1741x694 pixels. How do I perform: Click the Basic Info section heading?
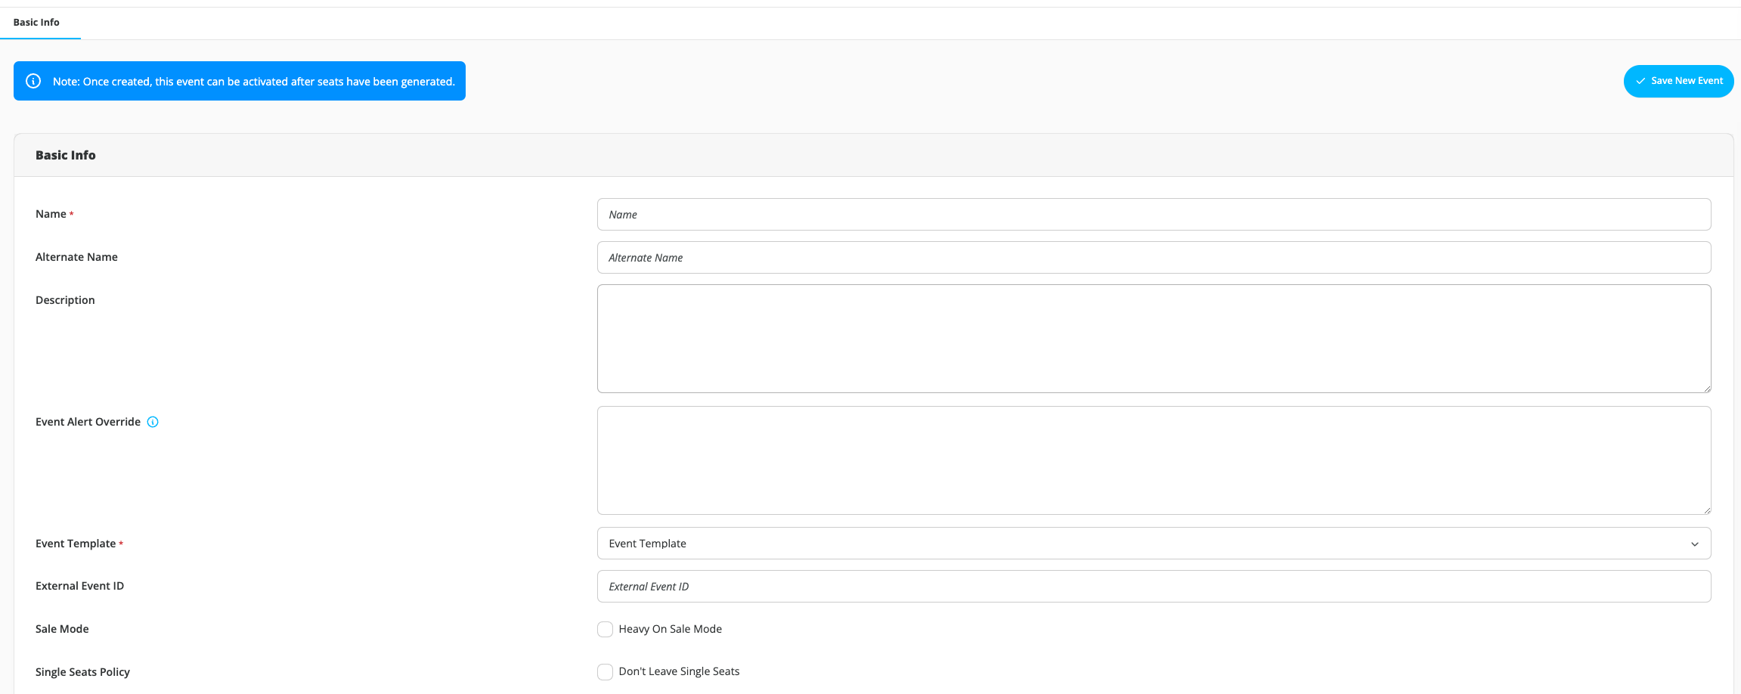66,155
